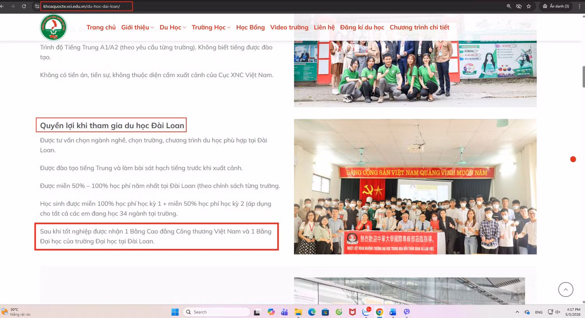
Task: Open Microsoft Edge from the taskbar
Action: [312, 312]
